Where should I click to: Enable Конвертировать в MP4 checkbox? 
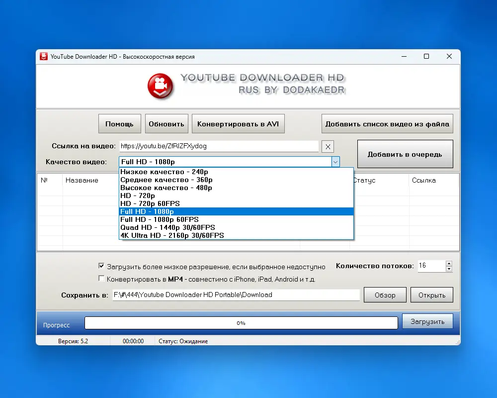101,278
